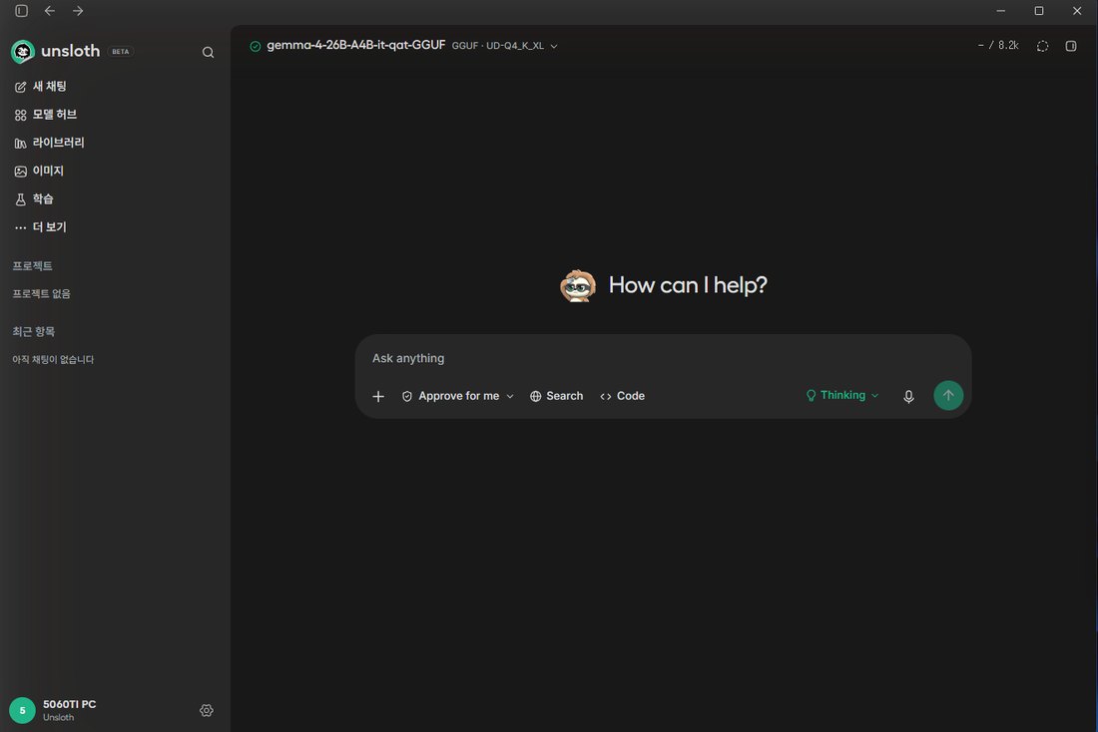Add an attachment with the plus icon
Screen dimensions: 1098x732
[x=378, y=396]
